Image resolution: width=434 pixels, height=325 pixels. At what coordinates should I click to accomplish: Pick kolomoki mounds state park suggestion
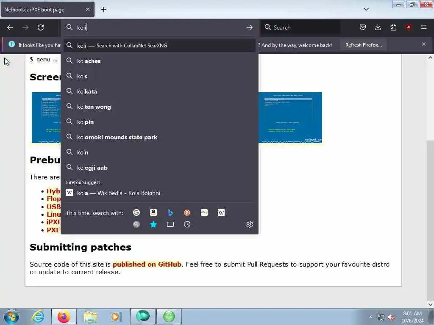click(159, 137)
